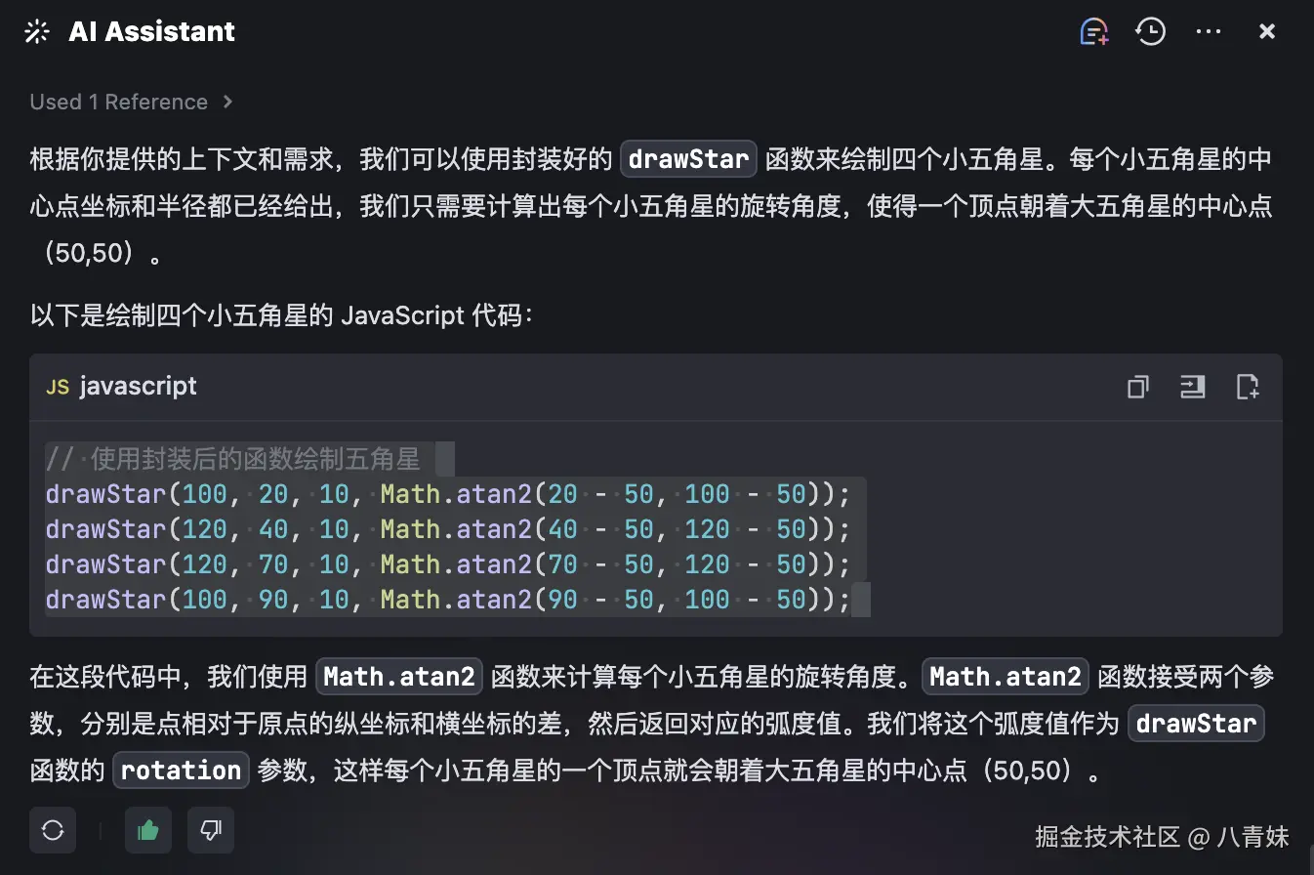Open the chat history clock icon

[x=1151, y=32]
